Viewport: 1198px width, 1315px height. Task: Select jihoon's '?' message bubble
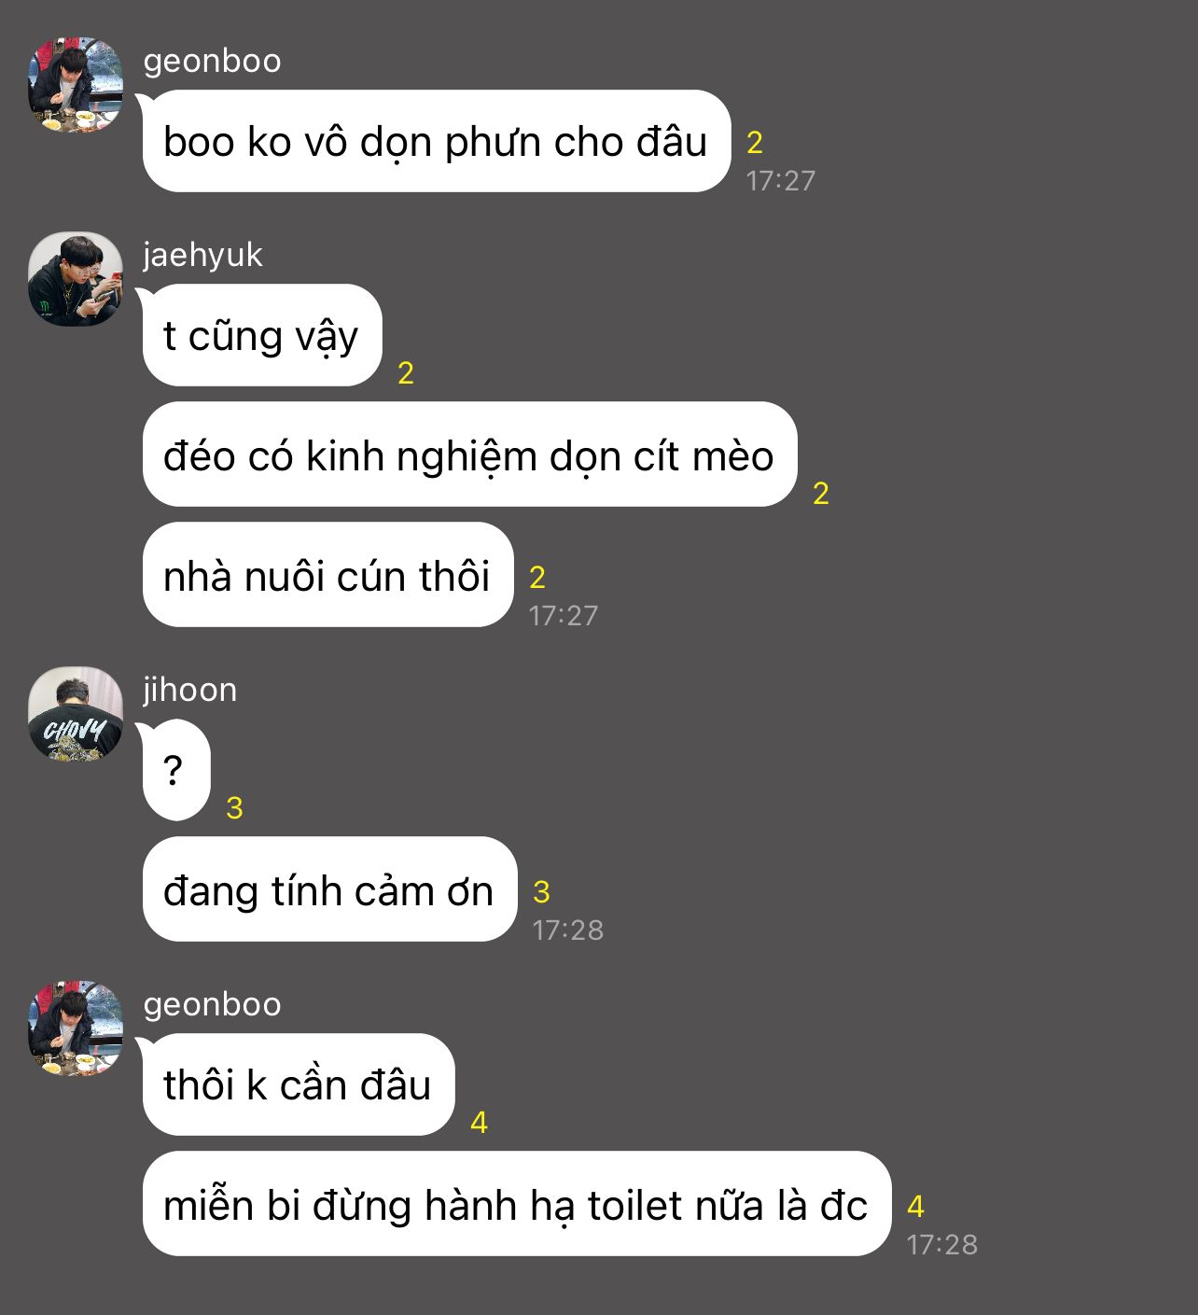click(175, 771)
